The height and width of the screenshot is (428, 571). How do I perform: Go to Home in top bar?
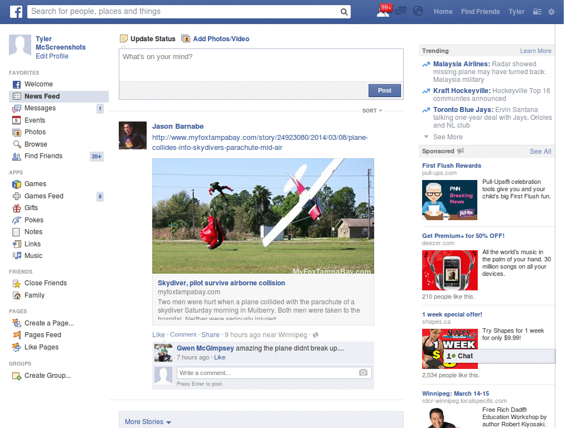[x=443, y=12]
